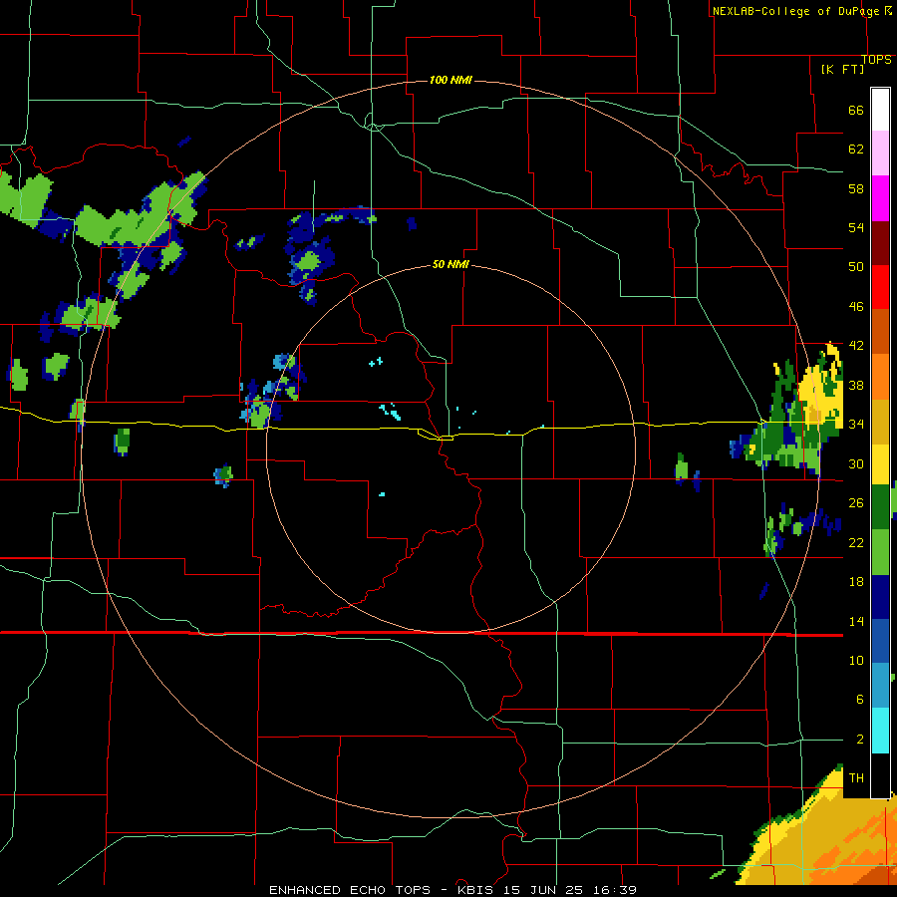This screenshot has width=897, height=897.
Task: Select the 38 legend value
Action: 856,386
